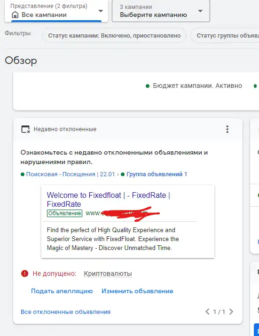Click the Не допущено: label
The width and height of the screenshot is (259, 336).
(x=55, y=273)
